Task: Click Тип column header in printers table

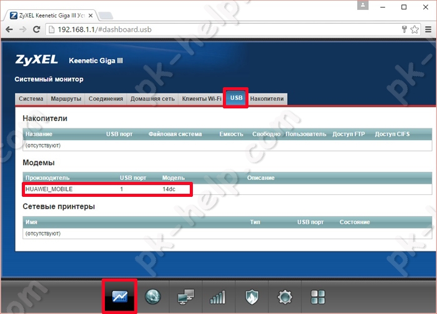Action: coord(255,222)
